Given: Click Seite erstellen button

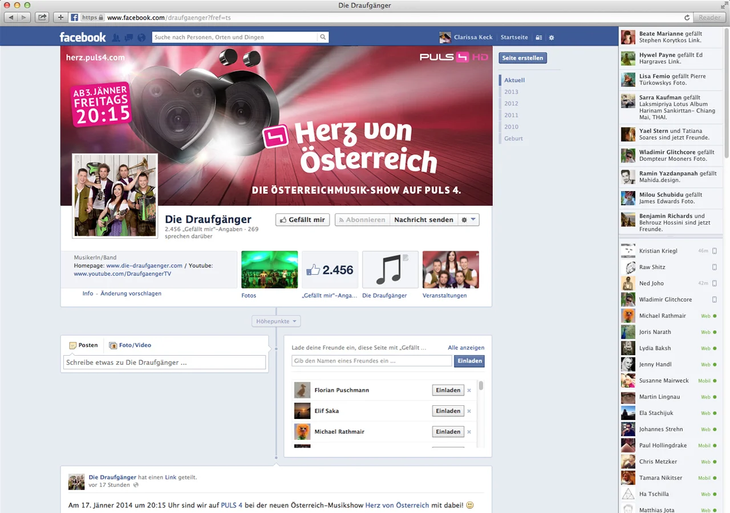Looking at the screenshot, I should [522, 58].
